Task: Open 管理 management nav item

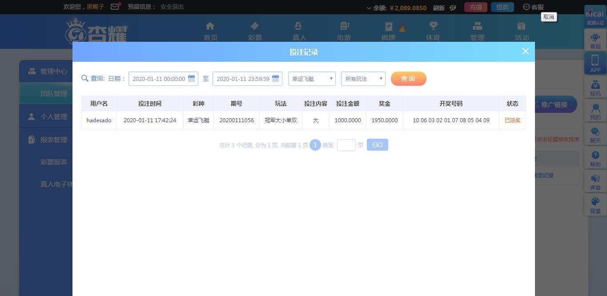Action: 477,32
